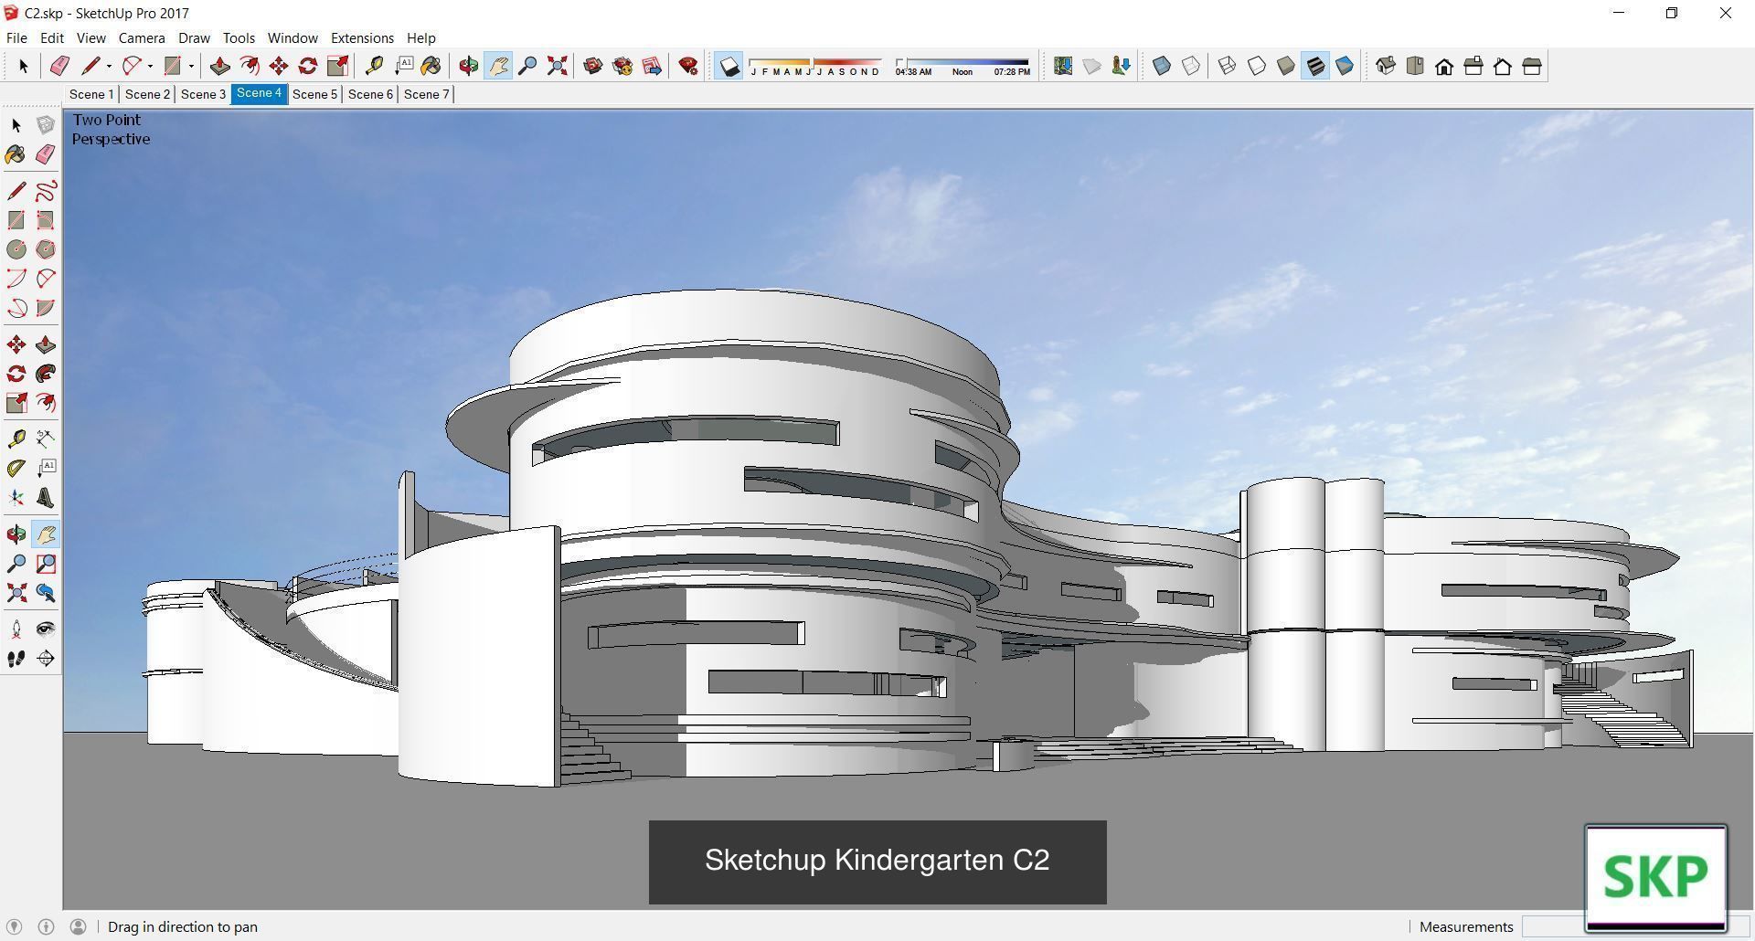Viewport: 1755px width, 941px height.
Task: Select the Section Plane tool
Action: tap(46, 658)
